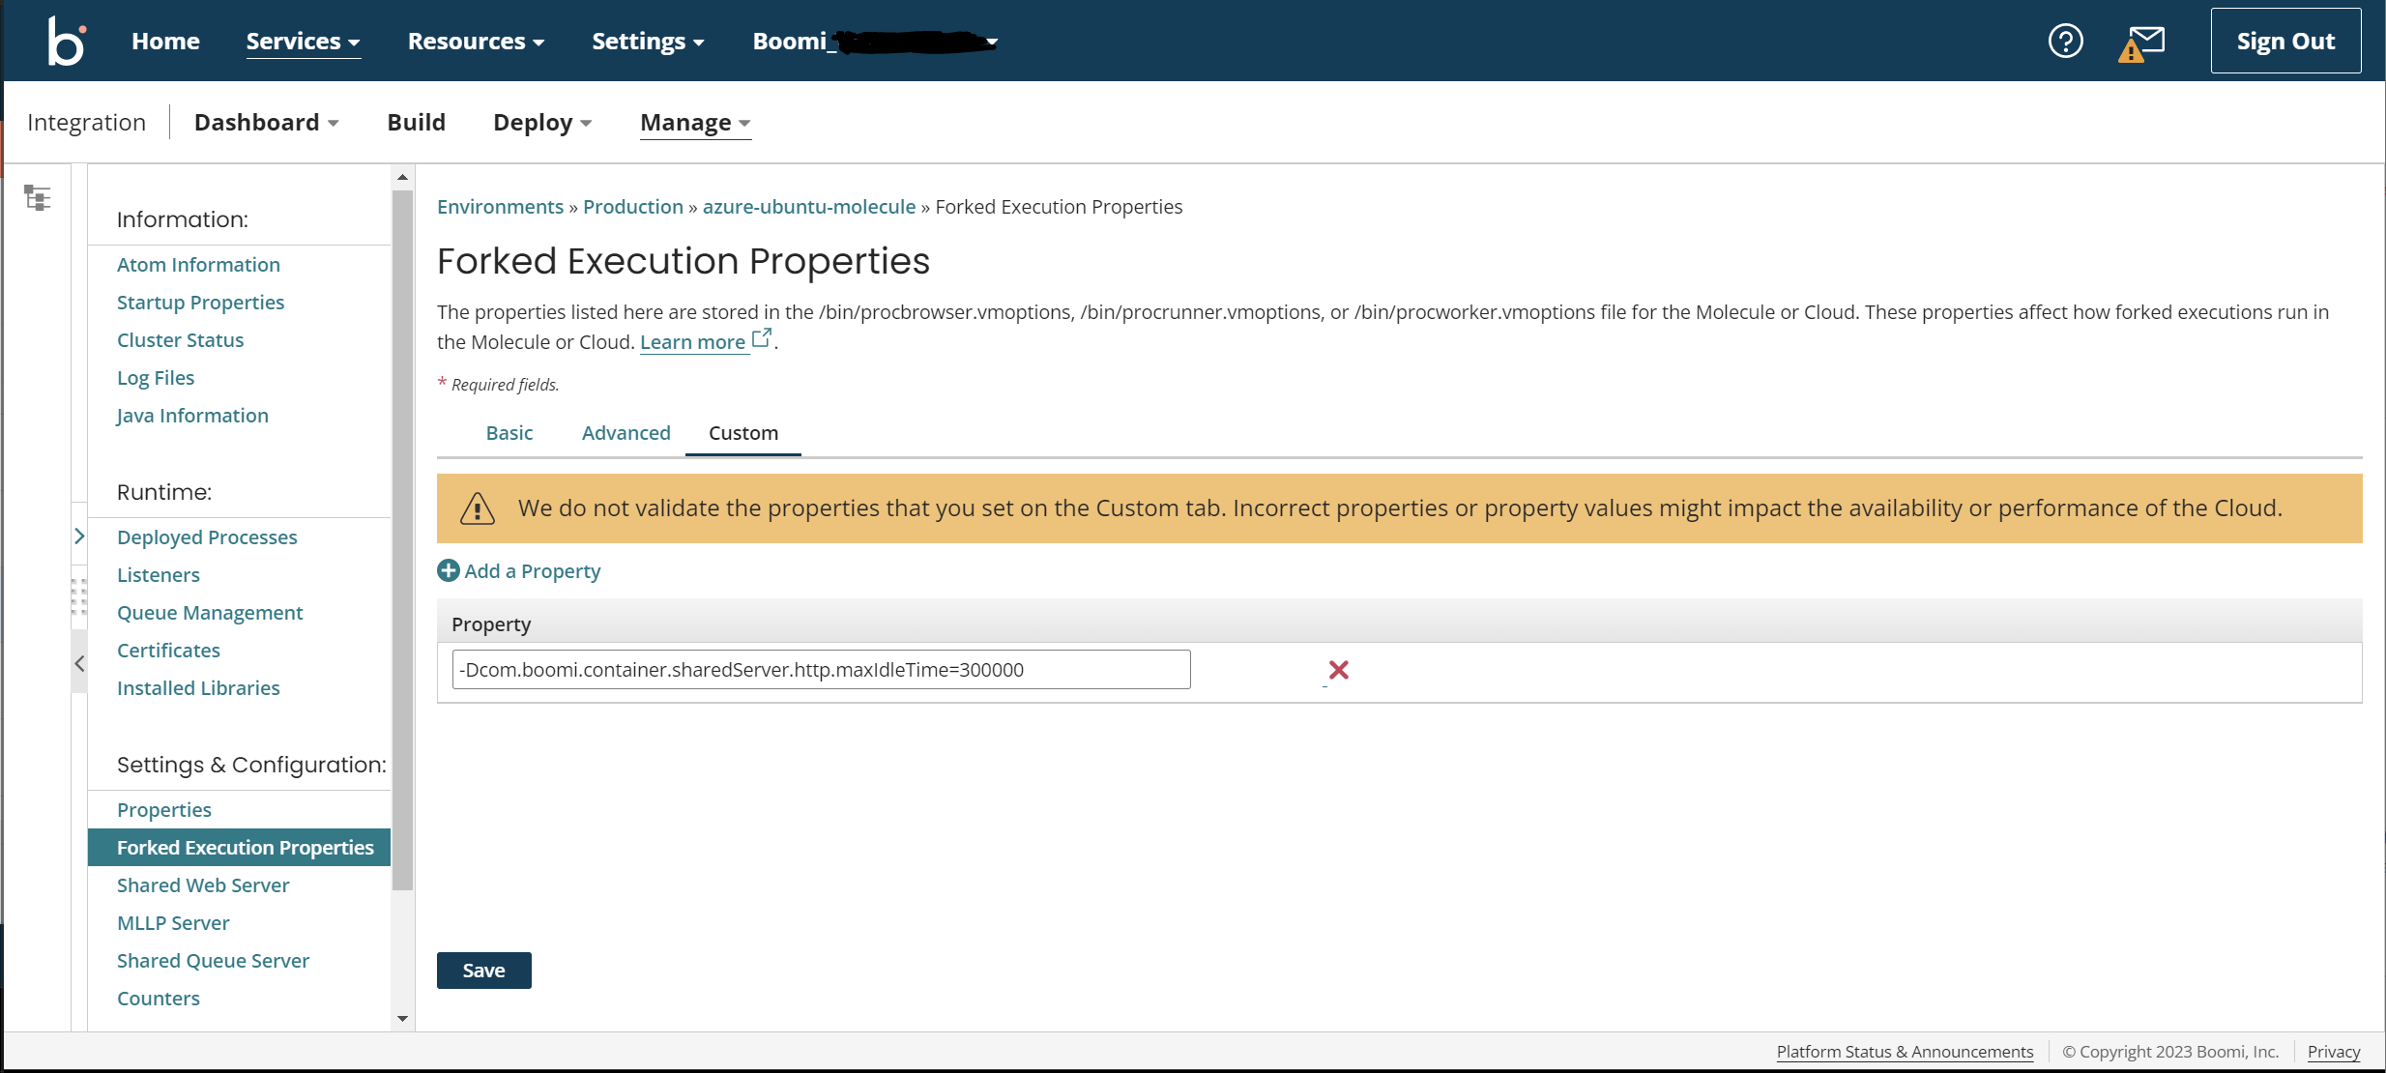2386x1073 pixels.
Task: Click the Production breadcrumb link
Action: pyautogui.click(x=632, y=207)
